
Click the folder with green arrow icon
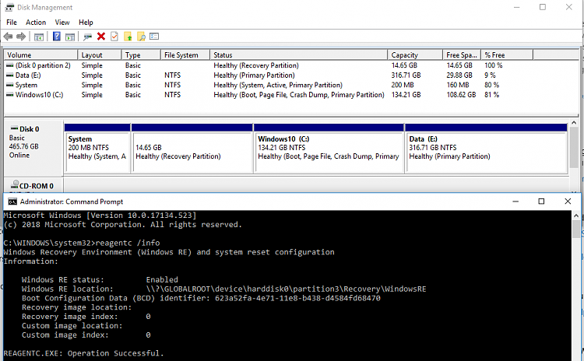click(x=128, y=37)
